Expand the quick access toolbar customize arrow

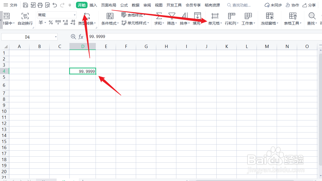click(x=70, y=5)
